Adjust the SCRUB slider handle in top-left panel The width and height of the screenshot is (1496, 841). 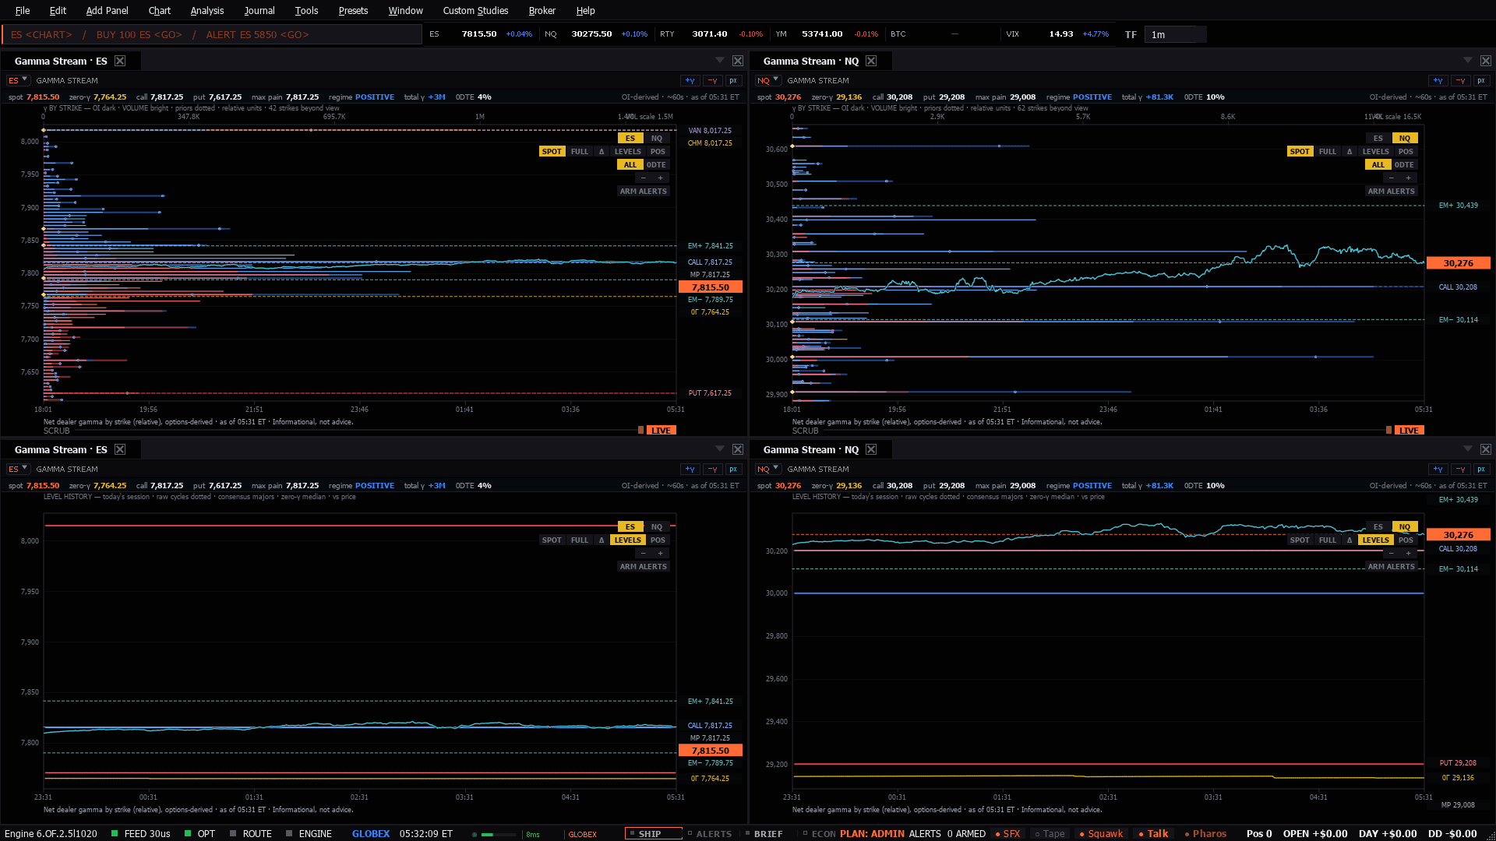641,431
